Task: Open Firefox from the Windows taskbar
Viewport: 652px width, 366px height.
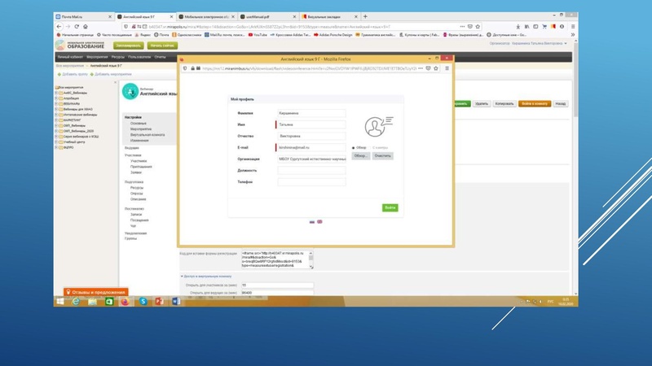Action: tap(125, 301)
